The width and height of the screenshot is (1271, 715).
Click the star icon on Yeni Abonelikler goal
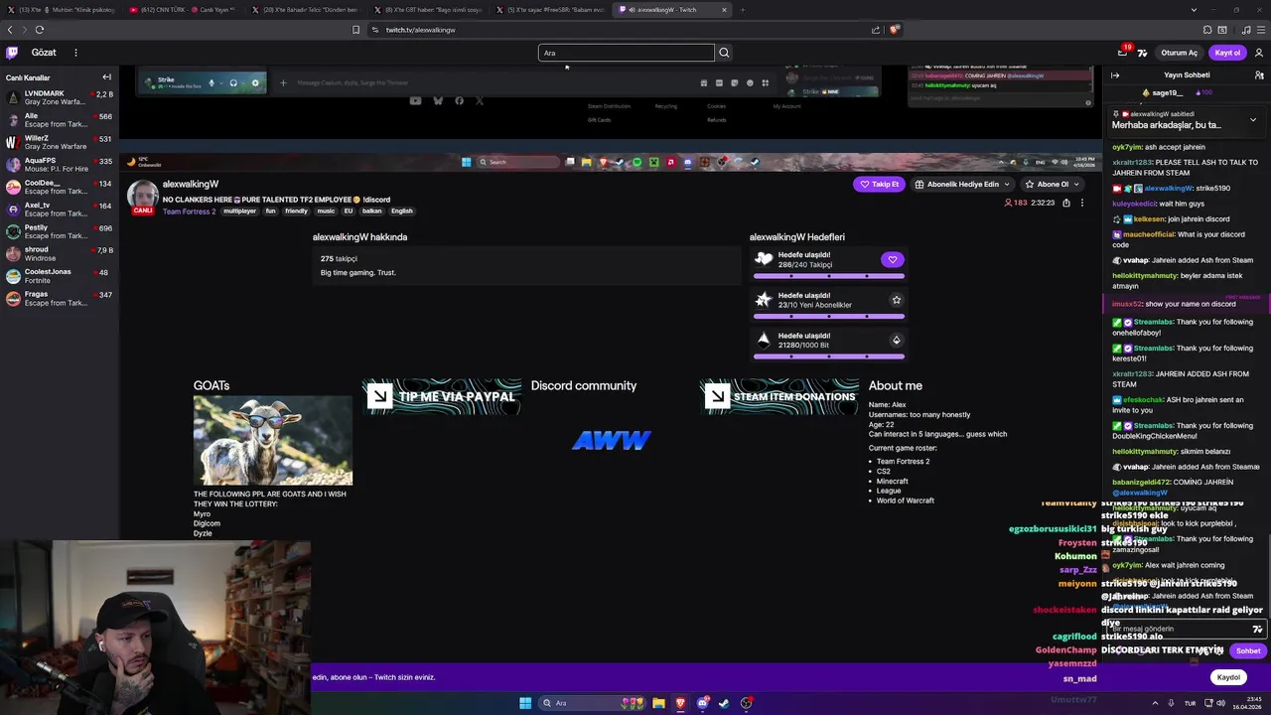(896, 300)
